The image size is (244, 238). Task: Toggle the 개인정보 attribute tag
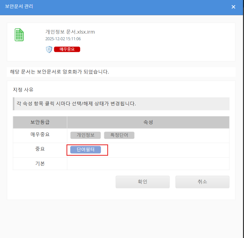(86, 135)
